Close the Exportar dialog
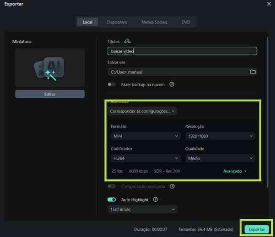This screenshot has height=237, width=275. 269,4
